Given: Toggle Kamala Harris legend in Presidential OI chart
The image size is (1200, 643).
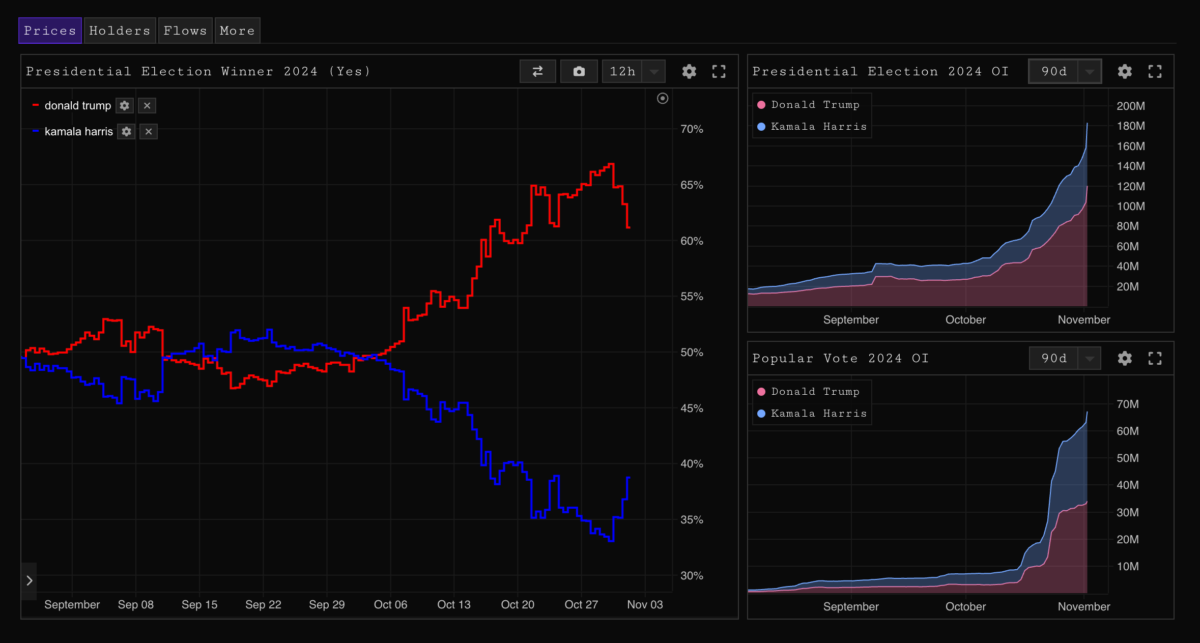Looking at the screenshot, I should [813, 127].
